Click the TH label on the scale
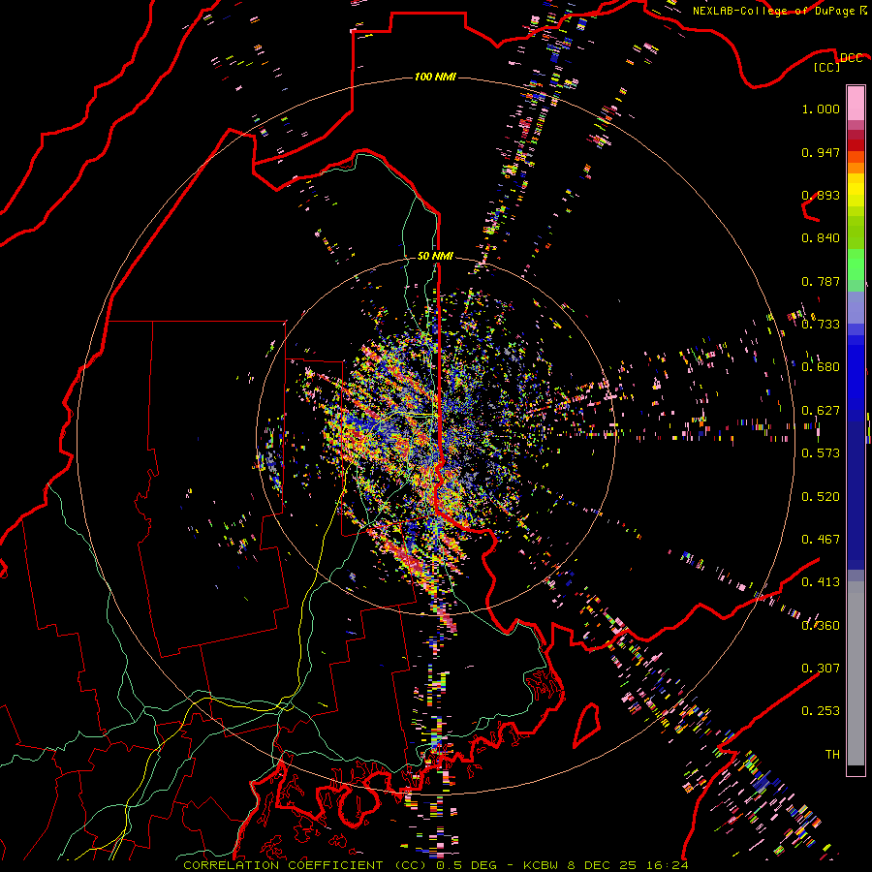This screenshot has width=872, height=872. 832,755
